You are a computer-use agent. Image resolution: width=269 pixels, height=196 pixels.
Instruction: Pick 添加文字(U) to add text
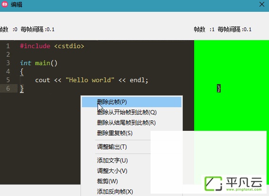pos(112,161)
